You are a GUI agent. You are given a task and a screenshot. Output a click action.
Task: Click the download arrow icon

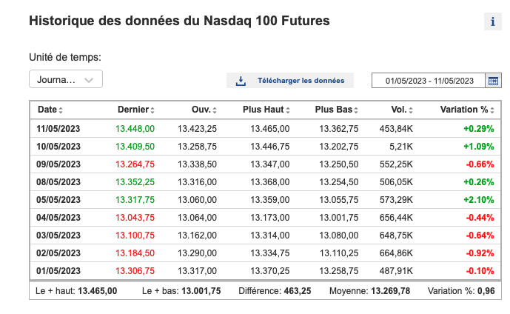point(241,80)
